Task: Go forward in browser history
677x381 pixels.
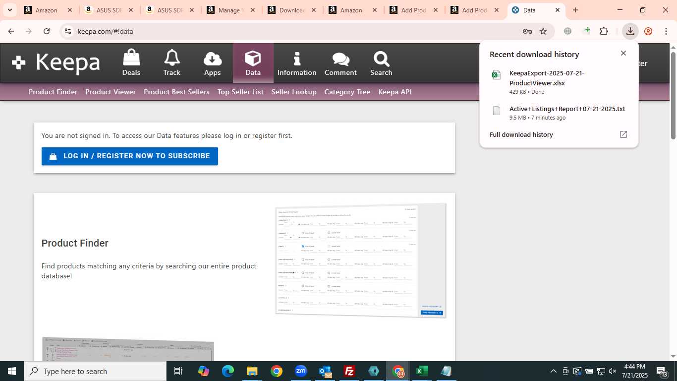Action: [29, 31]
